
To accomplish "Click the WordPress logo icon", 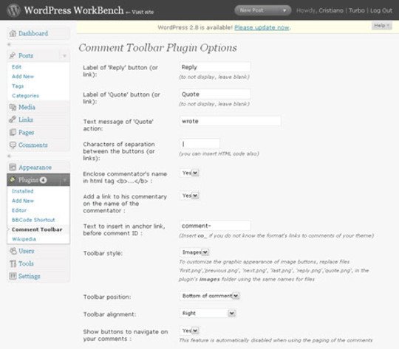I will point(13,10).
